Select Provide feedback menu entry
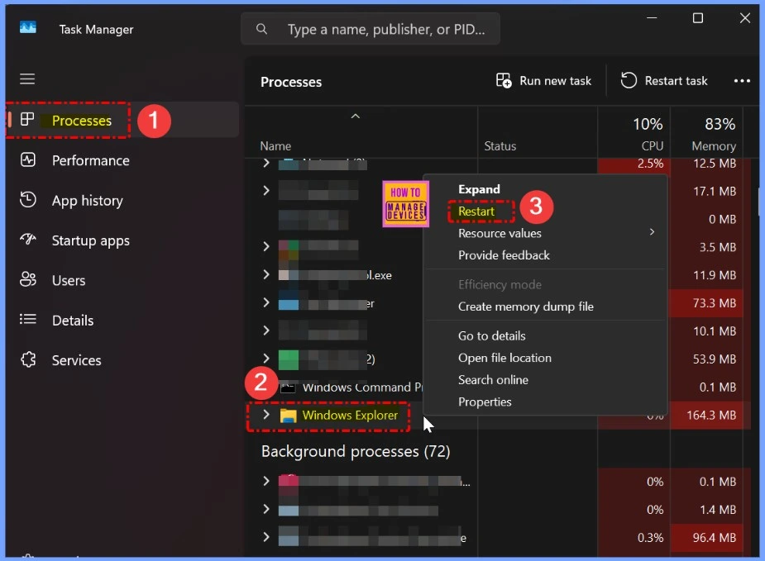 click(x=504, y=255)
